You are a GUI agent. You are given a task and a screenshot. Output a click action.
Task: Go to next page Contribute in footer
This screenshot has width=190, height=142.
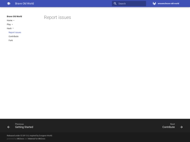click(x=169, y=127)
